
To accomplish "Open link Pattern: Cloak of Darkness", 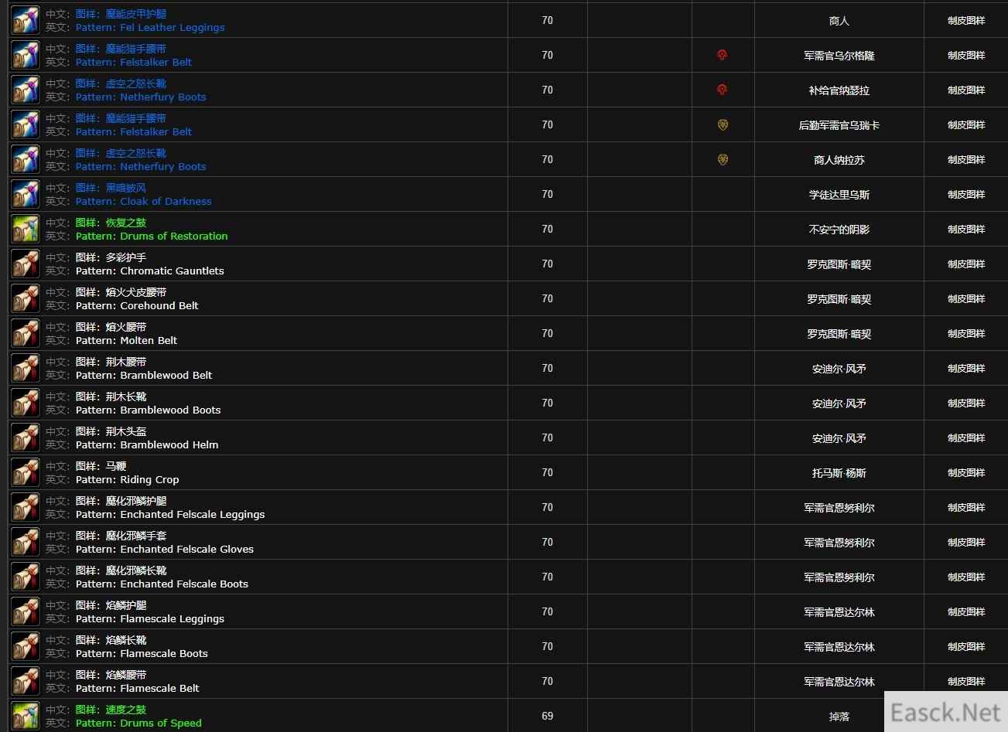I will 143,201.
